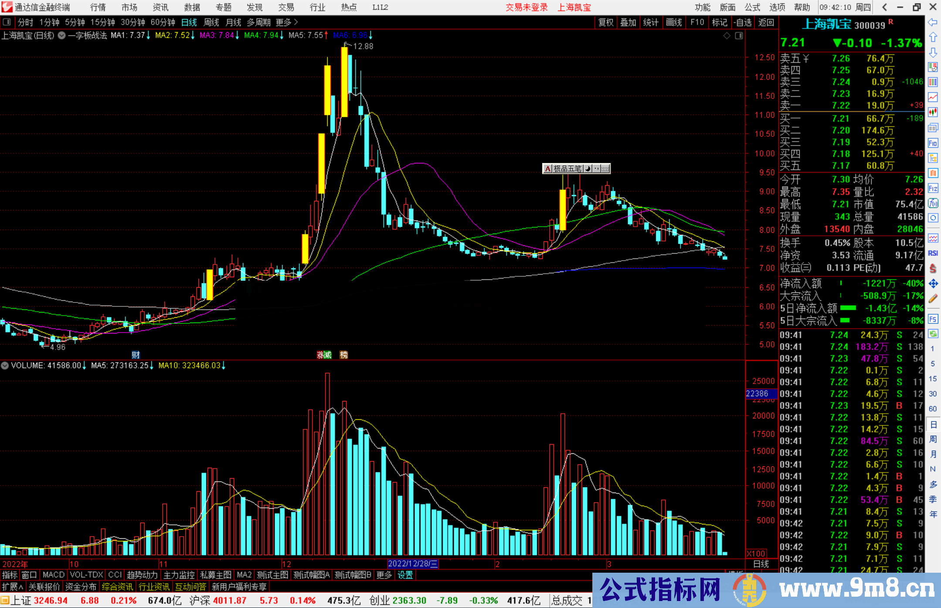This screenshot has width=941, height=608.
Task: Open the 行情 menu
Action: [x=98, y=7]
